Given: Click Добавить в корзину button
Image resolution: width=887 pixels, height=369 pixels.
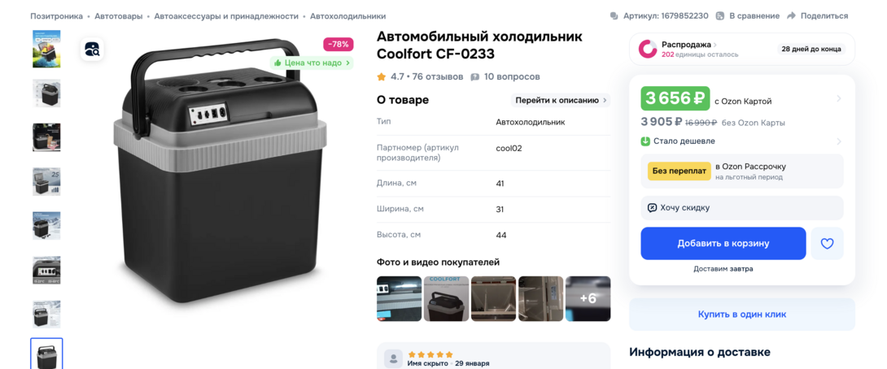Looking at the screenshot, I should coord(723,244).
